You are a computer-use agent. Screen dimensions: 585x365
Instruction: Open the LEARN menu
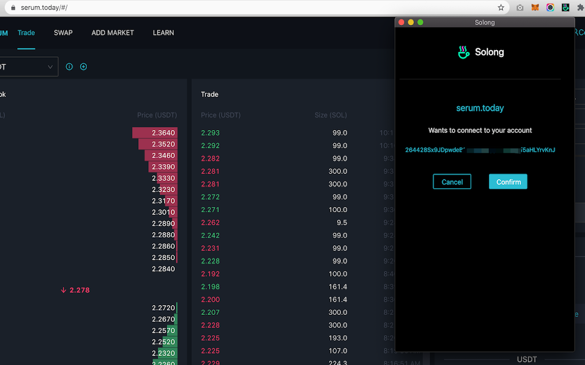pos(163,33)
